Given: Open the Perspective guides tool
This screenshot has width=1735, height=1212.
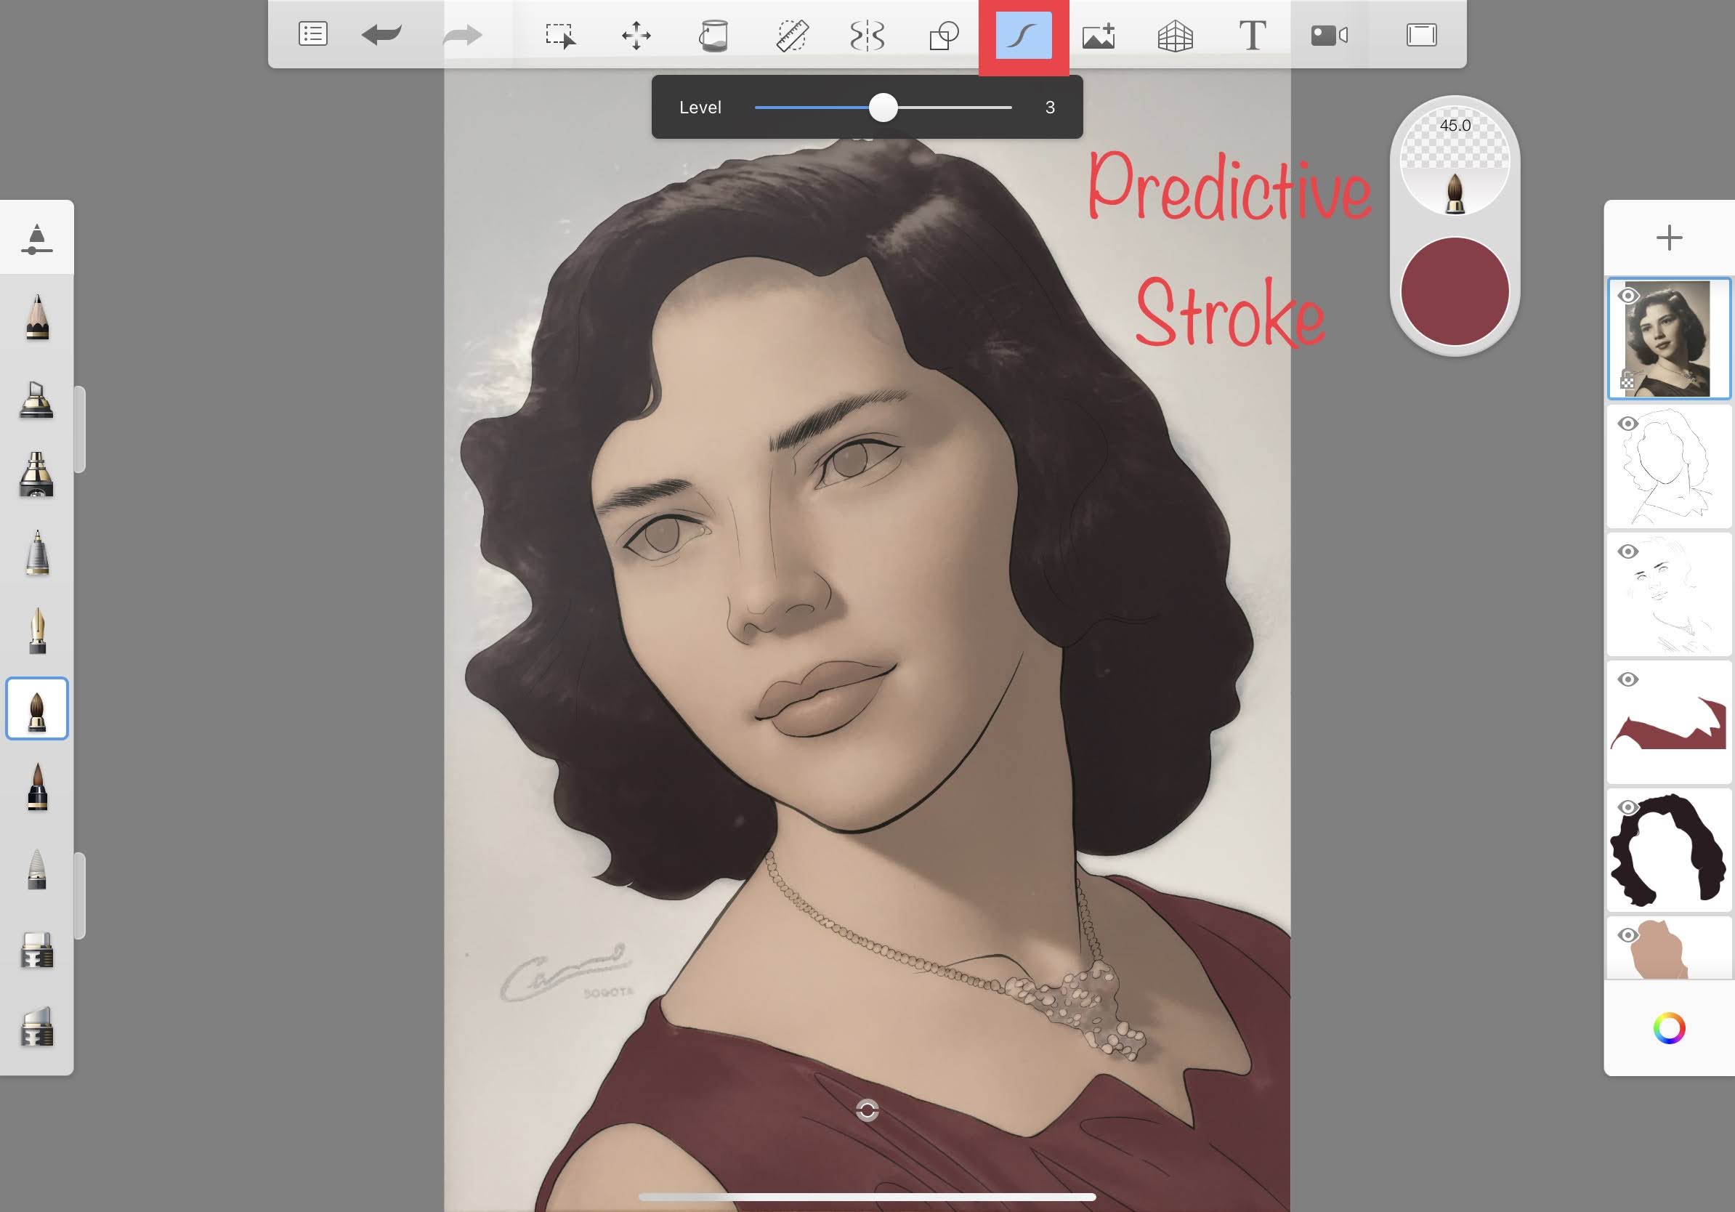Looking at the screenshot, I should [1174, 34].
